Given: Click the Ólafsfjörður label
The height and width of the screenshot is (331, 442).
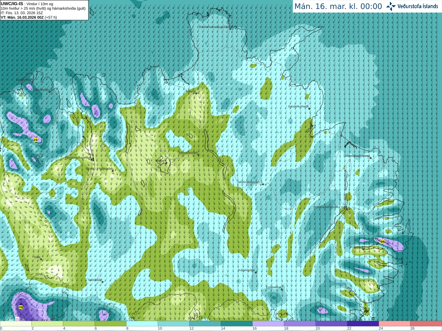Looking at the screenshot, I should [40, 90].
